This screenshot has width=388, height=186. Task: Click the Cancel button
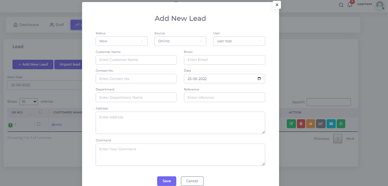[192, 181]
